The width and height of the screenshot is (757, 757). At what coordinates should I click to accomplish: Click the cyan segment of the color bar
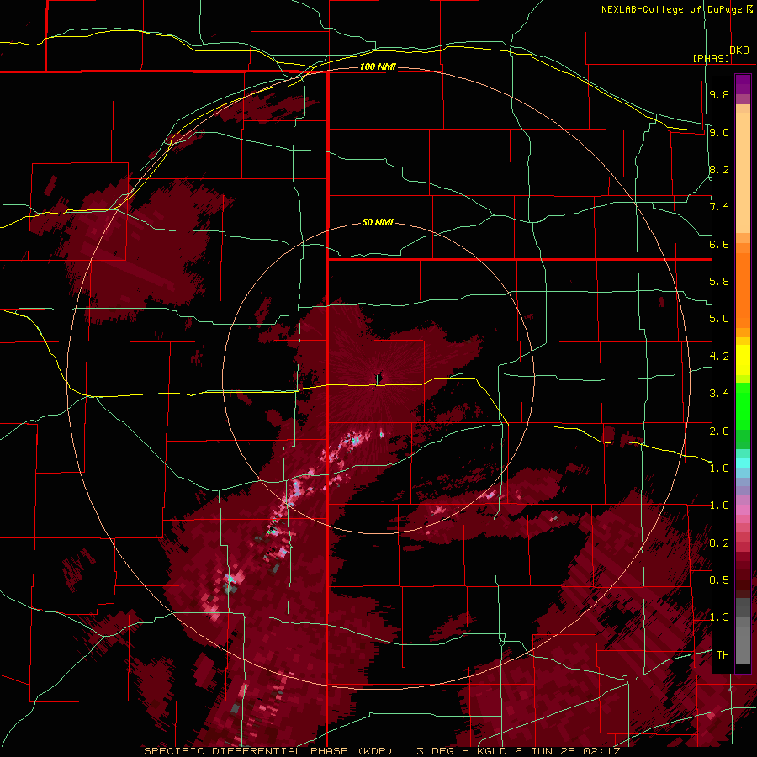[743, 463]
